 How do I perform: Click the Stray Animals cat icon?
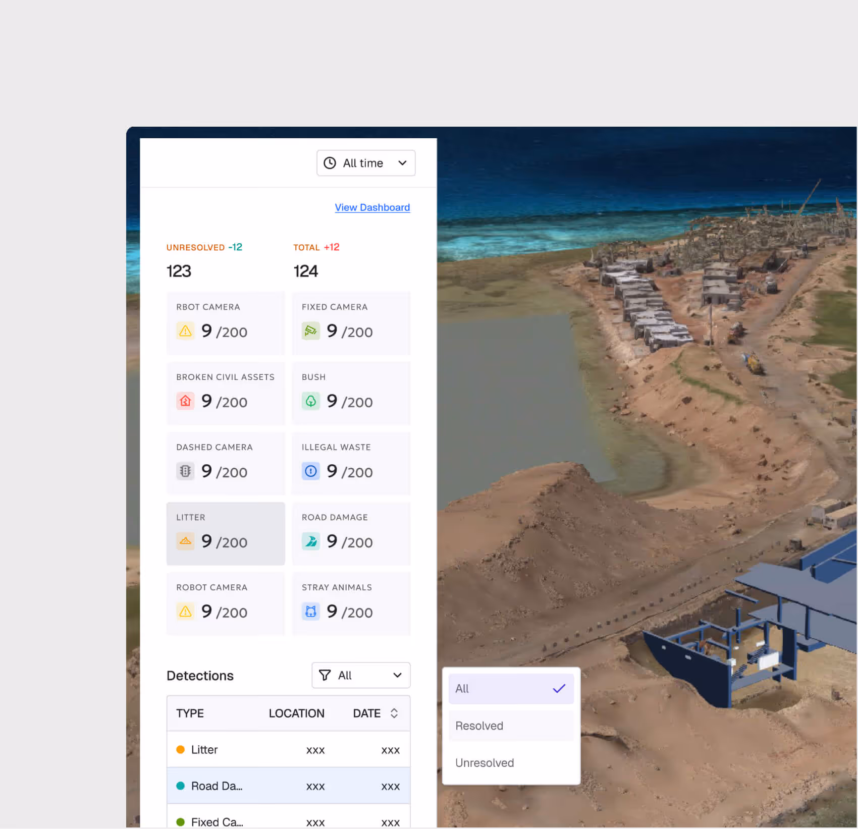pos(311,612)
